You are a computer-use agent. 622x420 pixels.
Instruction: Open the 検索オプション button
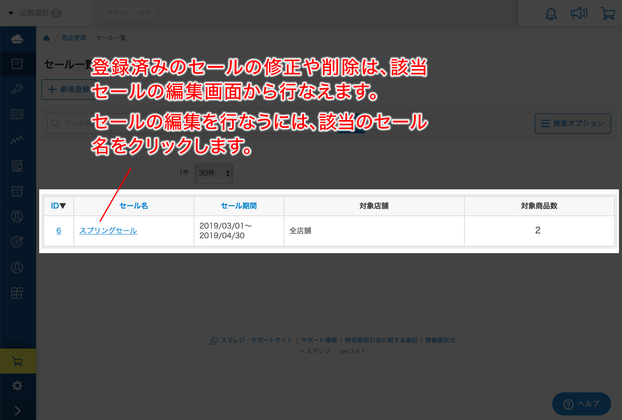pyautogui.click(x=572, y=123)
